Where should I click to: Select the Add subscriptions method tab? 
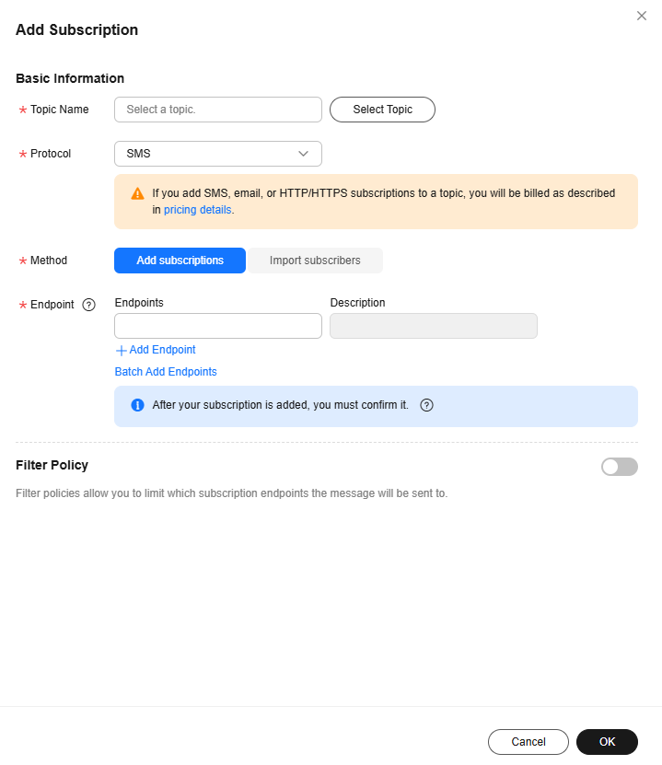click(x=180, y=261)
